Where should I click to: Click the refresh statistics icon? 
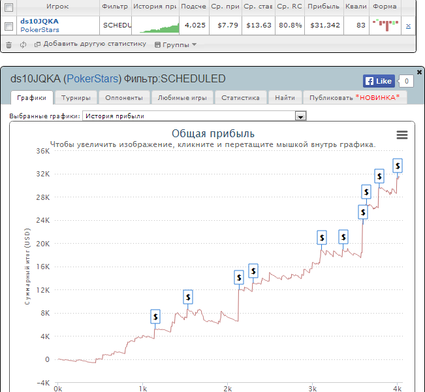coord(23,44)
